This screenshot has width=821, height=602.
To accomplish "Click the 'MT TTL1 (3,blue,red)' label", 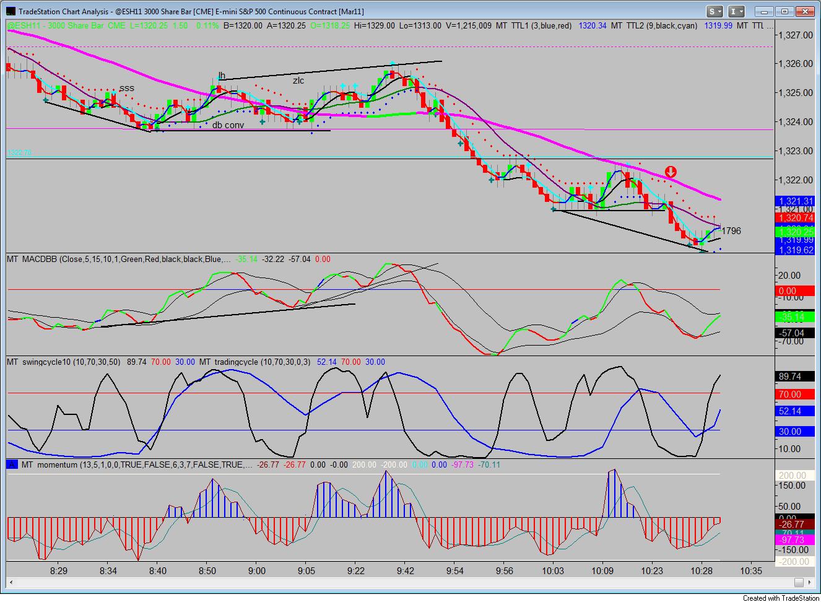I will pyautogui.click(x=534, y=25).
